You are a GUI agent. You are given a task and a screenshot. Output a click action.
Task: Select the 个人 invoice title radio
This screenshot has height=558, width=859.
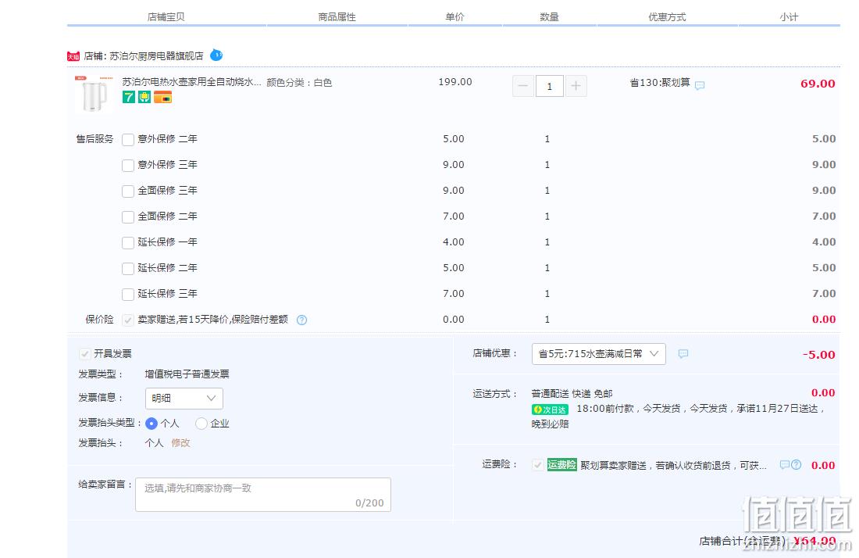(151, 424)
